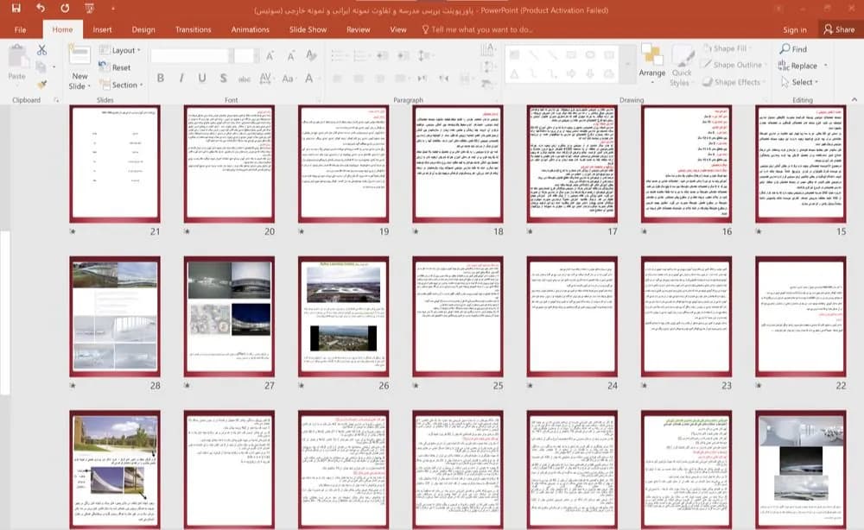Image resolution: width=864 pixels, height=530 pixels.
Task: Open Character Spacing AV control
Action: click(266, 79)
